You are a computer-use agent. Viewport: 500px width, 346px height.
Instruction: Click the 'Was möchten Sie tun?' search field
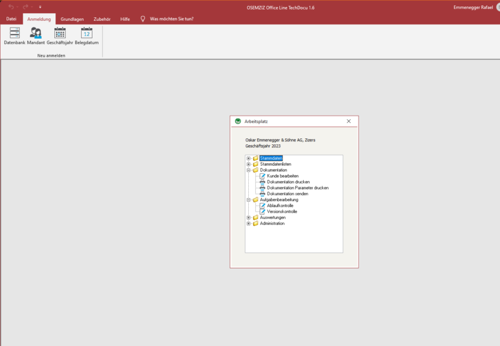[x=171, y=19]
